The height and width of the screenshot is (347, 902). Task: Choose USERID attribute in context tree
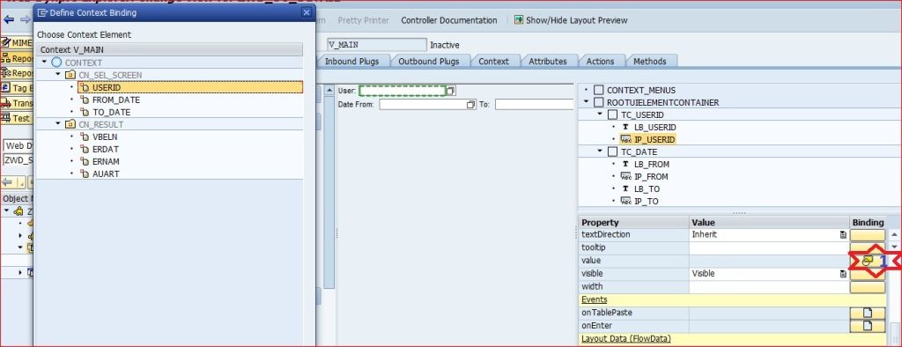coord(190,87)
